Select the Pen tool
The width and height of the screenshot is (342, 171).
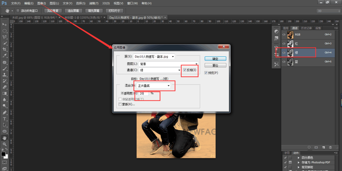coord(4,113)
